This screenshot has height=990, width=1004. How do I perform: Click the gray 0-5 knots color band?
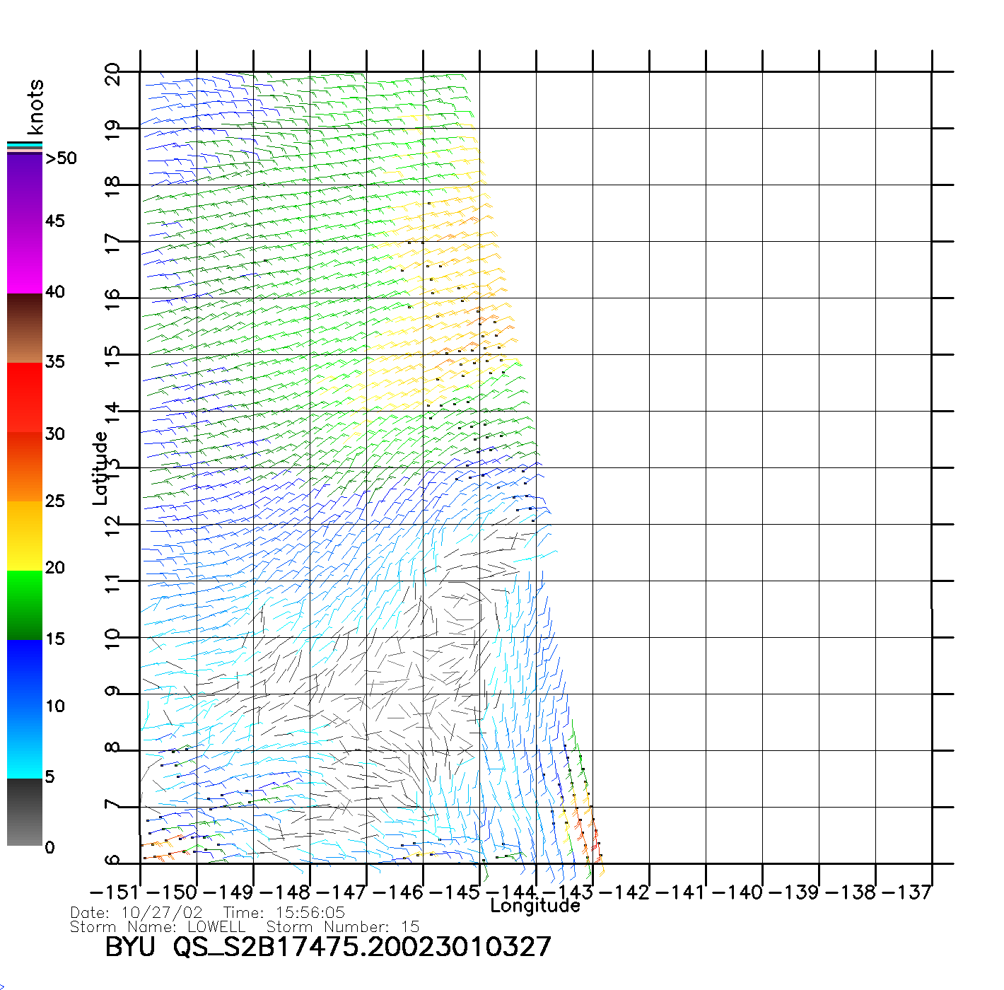click(x=24, y=812)
